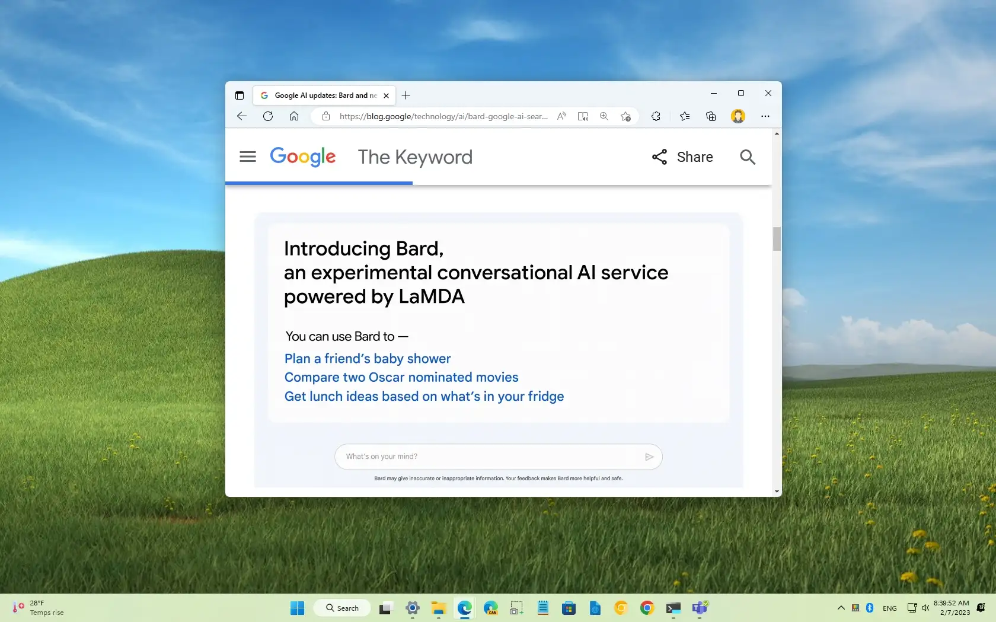Select the 'Google AI updates: Bard' tab
996x622 pixels.
(324, 95)
